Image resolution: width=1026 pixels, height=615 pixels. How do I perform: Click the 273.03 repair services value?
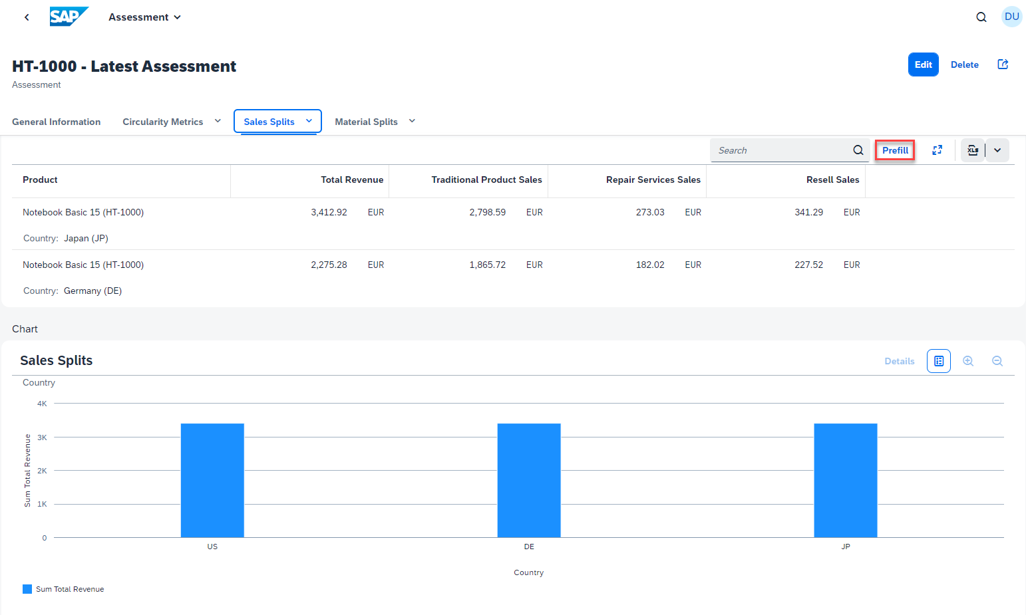[650, 212]
